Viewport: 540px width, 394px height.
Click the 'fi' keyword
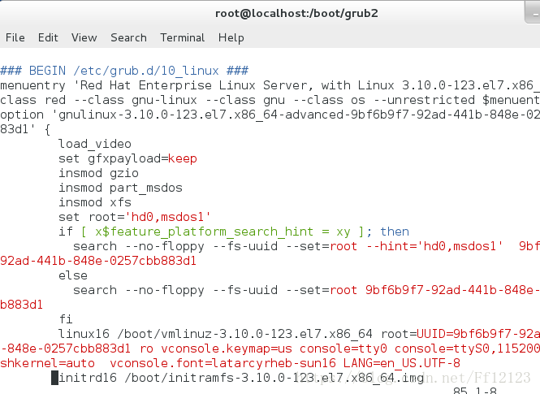pyautogui.click(x=66, y=319)
